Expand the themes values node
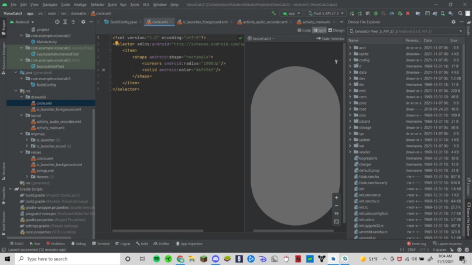The height and width of the screenshot is (265, 472). [x=27, y=177]
